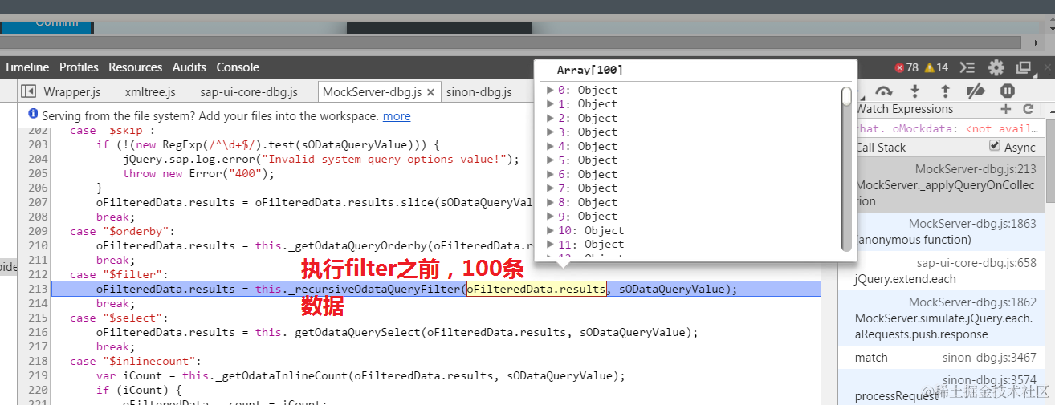This screenshot has height=405, width=1055.
Task: Add a new watch expression
Action: (1005, 109)
